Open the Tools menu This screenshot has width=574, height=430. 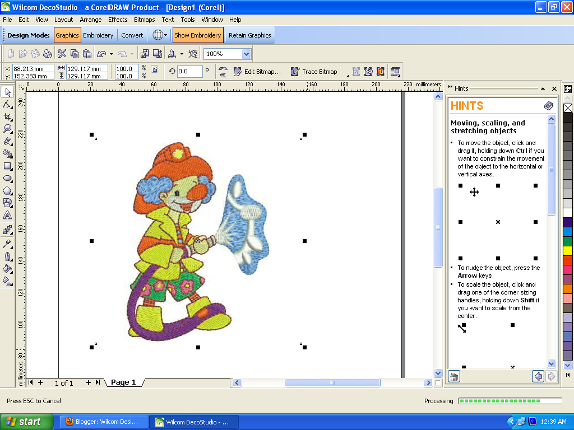pos(187,20)
